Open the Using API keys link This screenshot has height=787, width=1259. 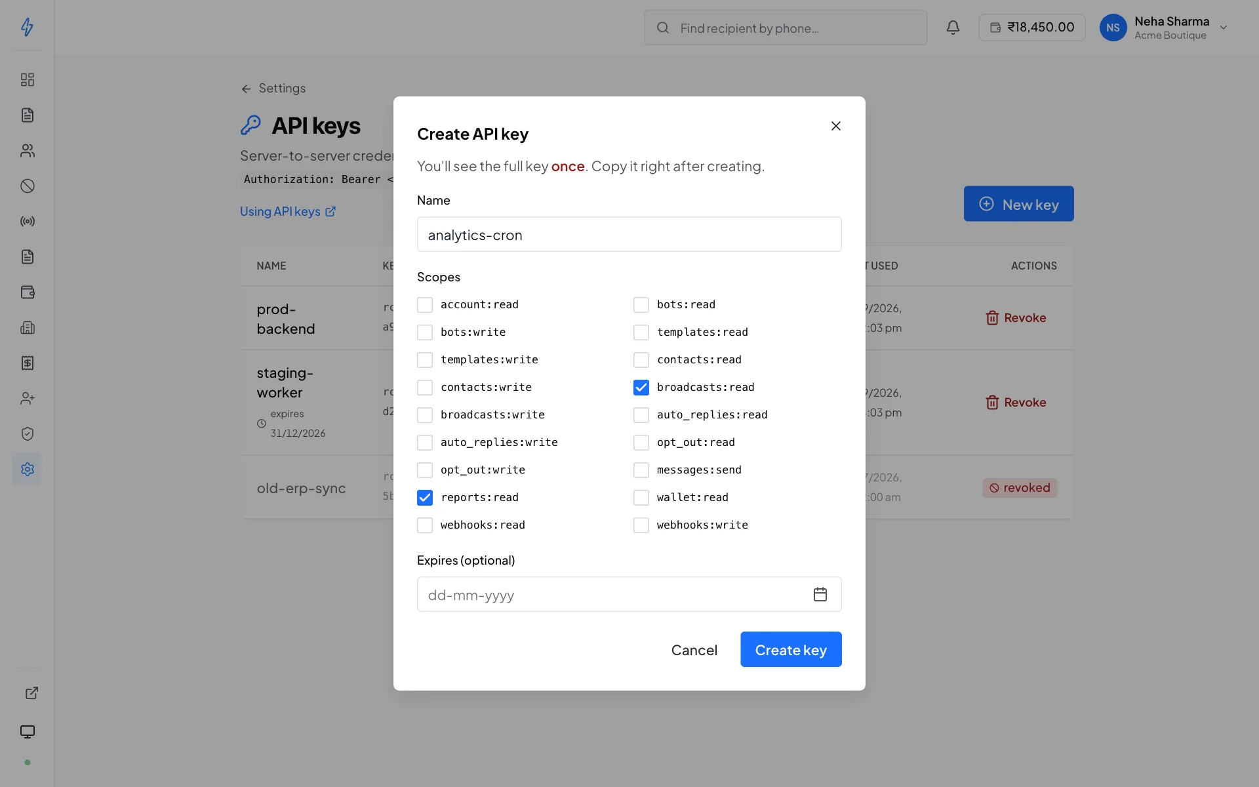[288, 211]
